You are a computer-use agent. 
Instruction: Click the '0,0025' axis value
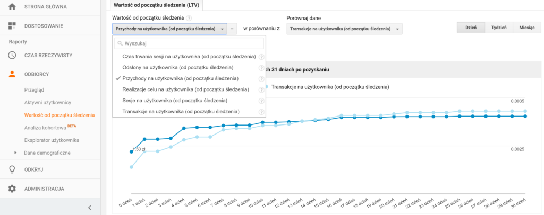517,149
